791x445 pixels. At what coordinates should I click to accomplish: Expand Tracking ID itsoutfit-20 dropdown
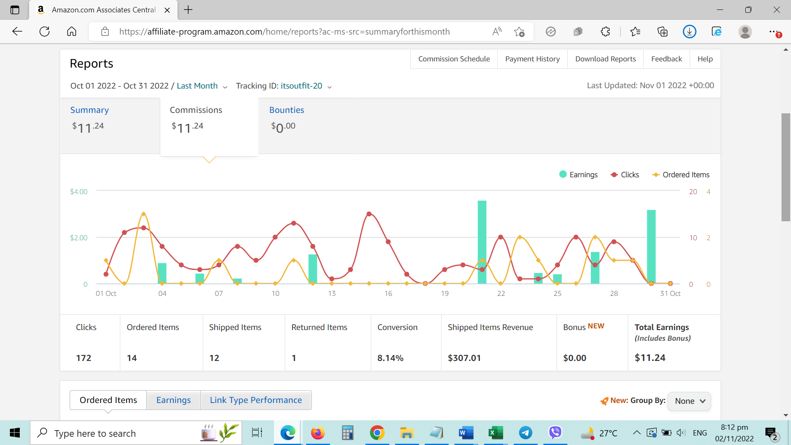tap(306, 86)
